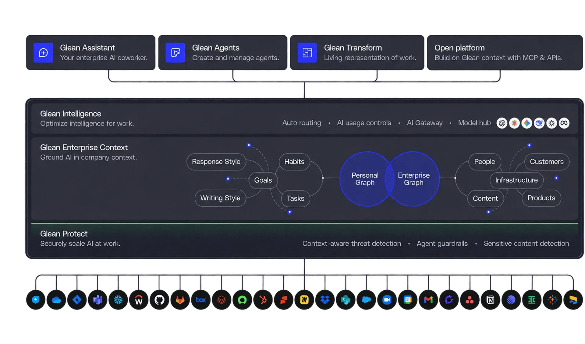This screenshot has height=344, width=585.
Task: Click the Linear striped-circle connector icon
Action: coord(511,300)
